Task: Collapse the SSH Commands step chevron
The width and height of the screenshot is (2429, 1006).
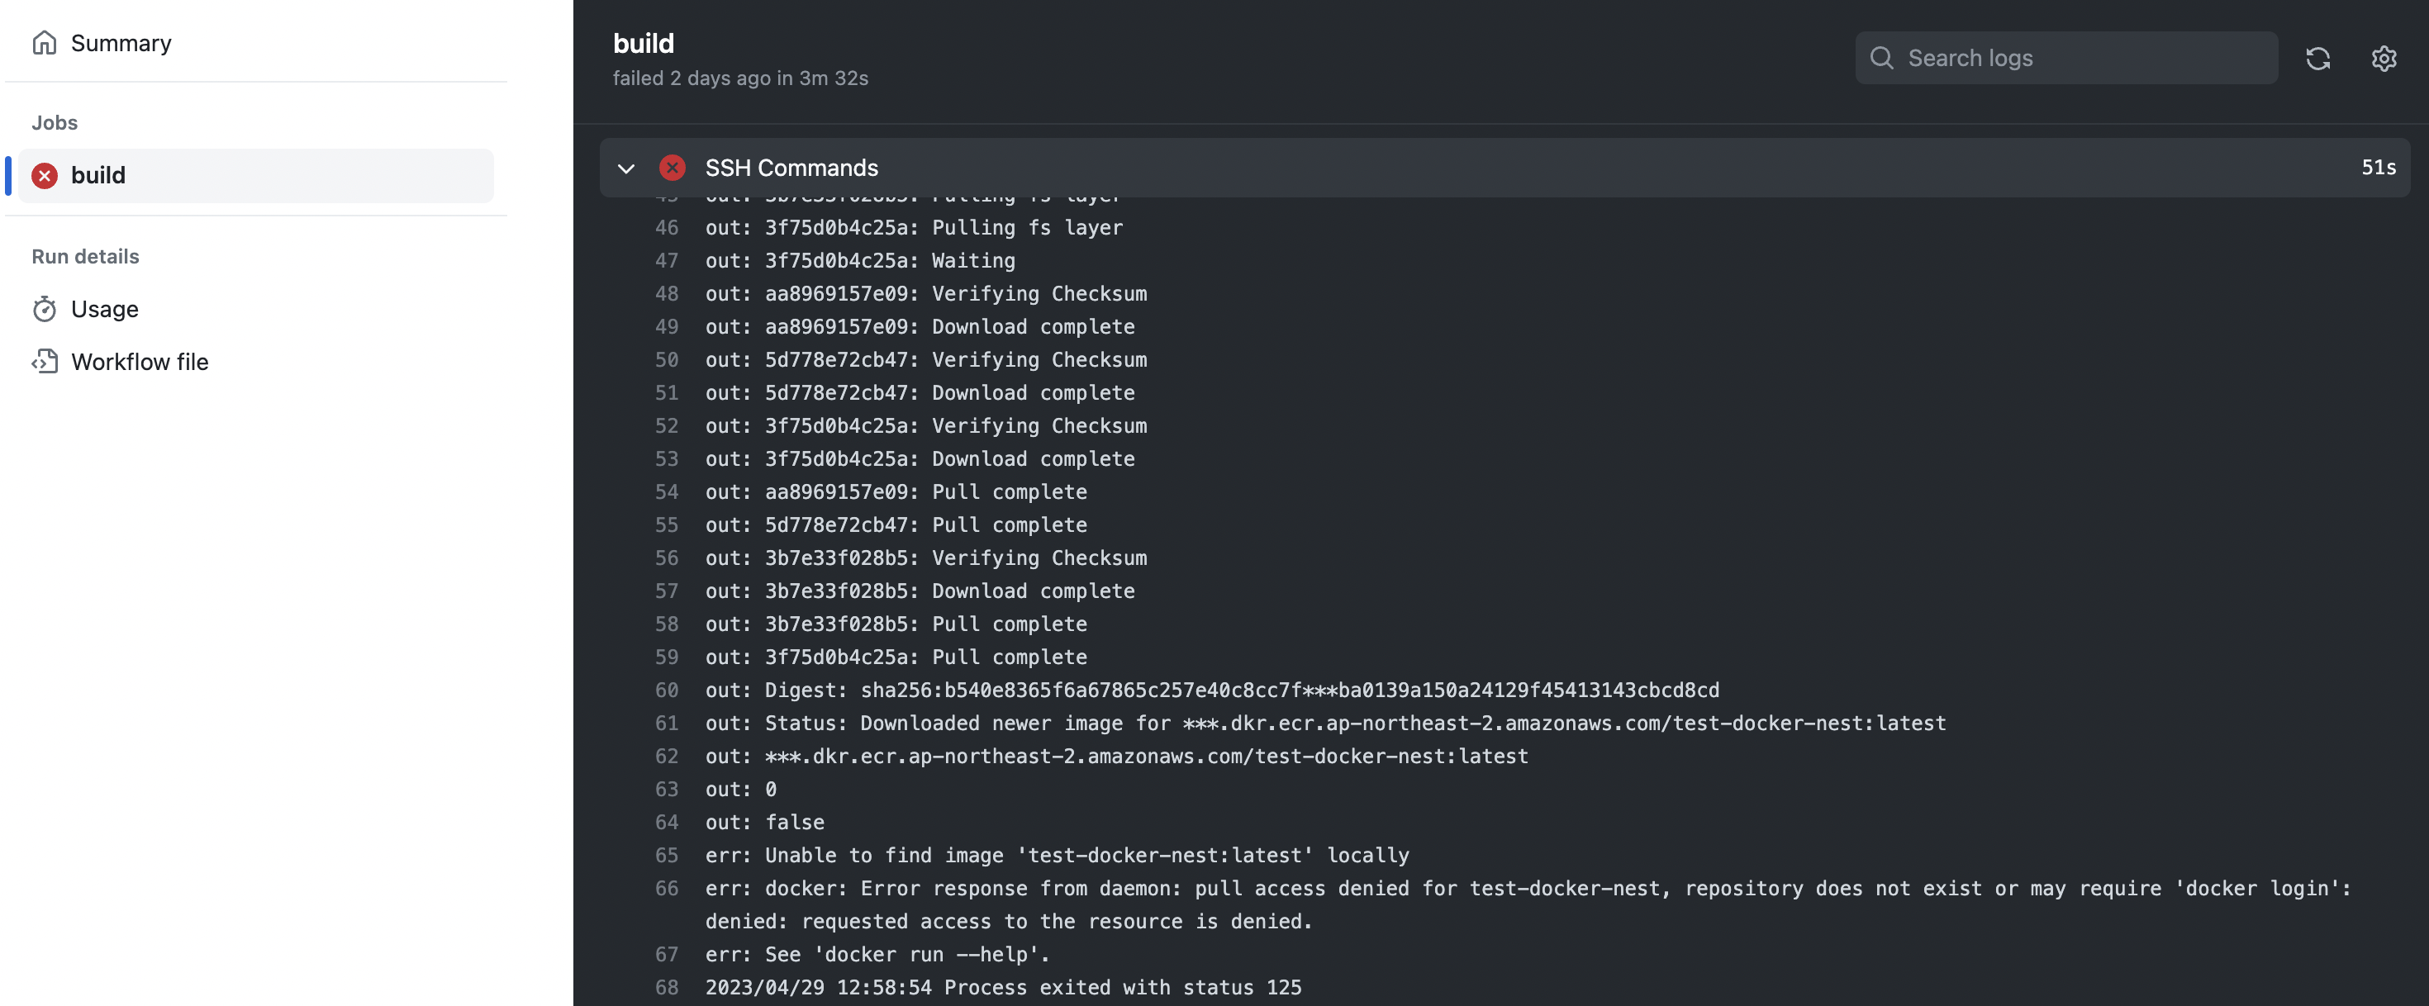Action: coord(626,168)
